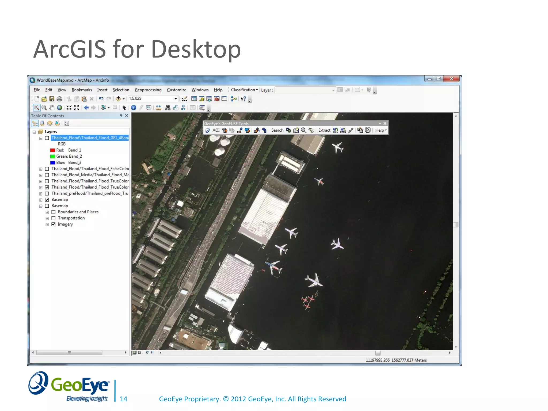Screen dimensions: 548x411
Task: Open the Classification dropdown menu
Action: click(244, 90)
